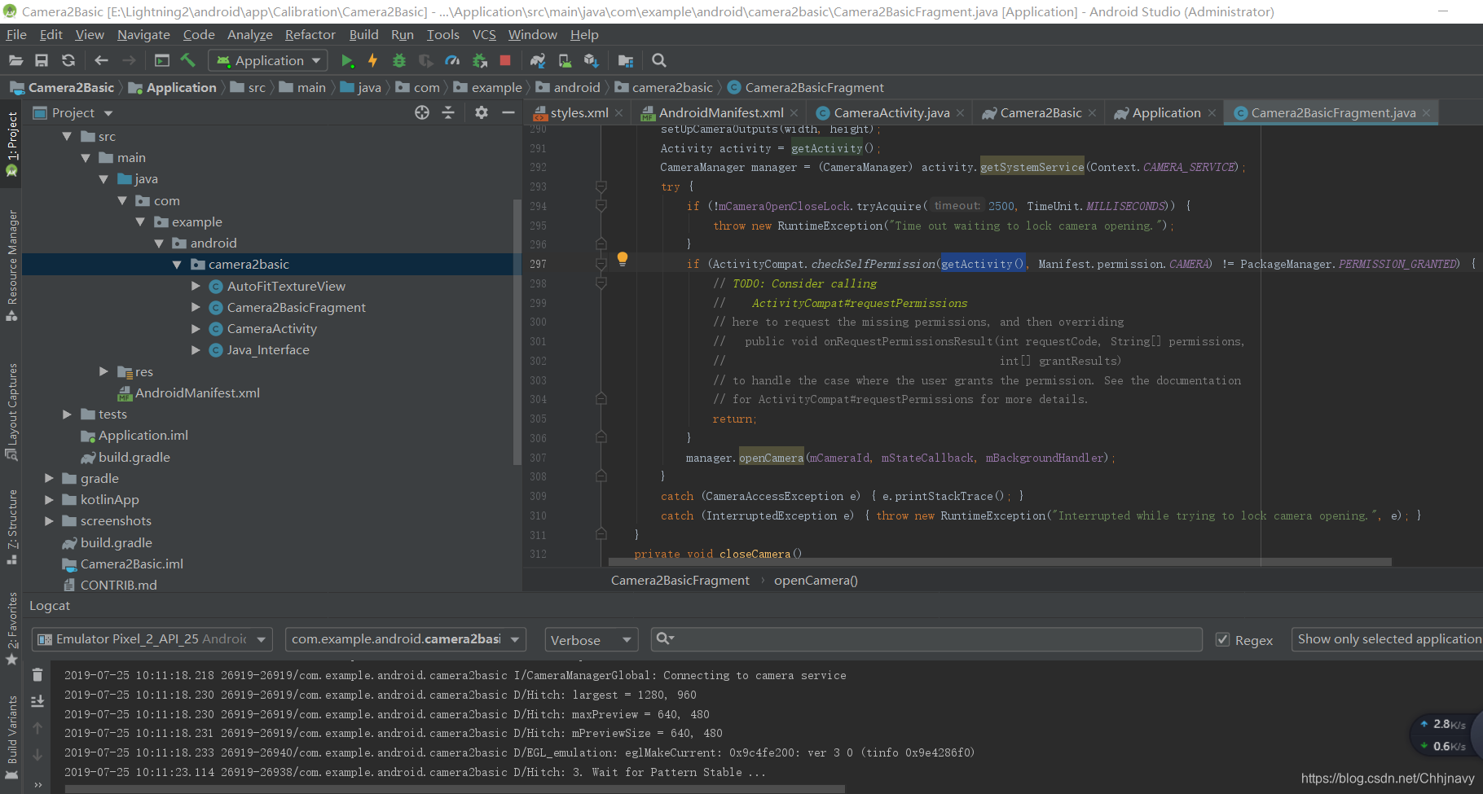Switch to the AndroidManifest.xml tab
The image size is (1483, 794).
[720, 113]
